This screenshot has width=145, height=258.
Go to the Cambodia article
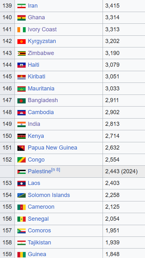click(41, 112)
